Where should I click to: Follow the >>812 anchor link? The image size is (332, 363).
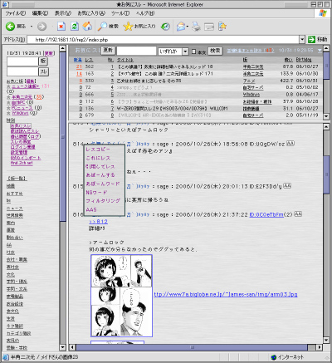(99, 222)
